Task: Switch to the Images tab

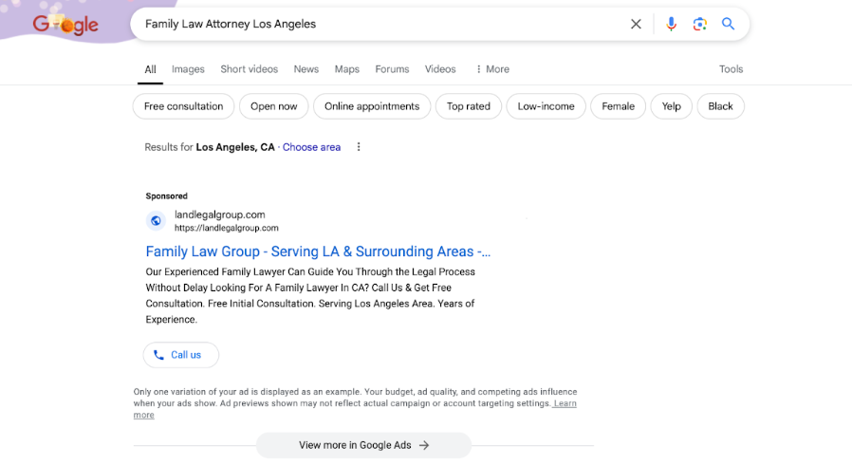Action: [188, 69]
